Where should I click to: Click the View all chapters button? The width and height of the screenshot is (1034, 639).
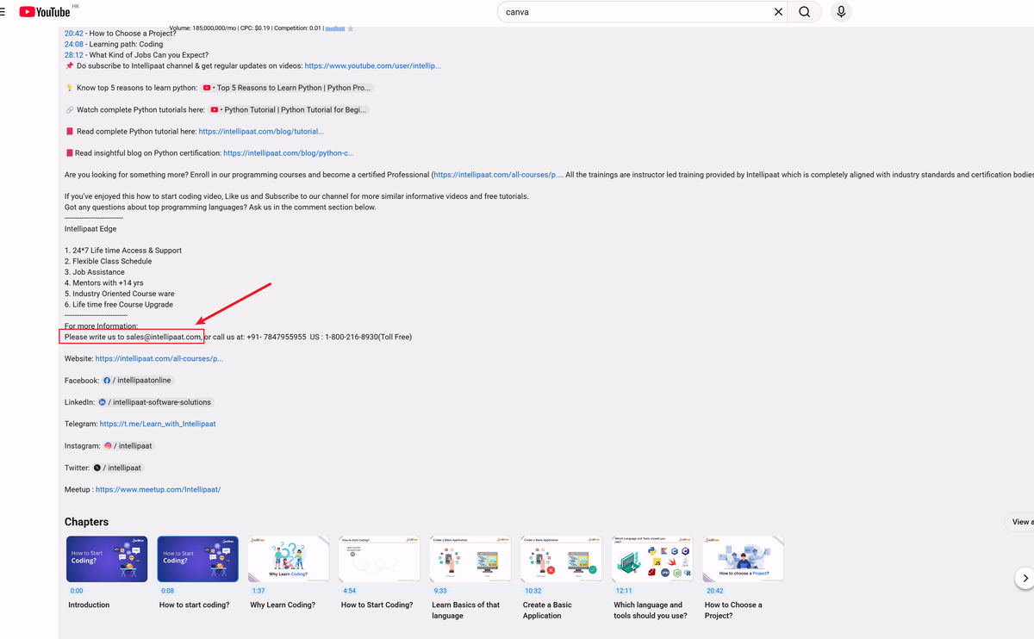point(1020,522)
